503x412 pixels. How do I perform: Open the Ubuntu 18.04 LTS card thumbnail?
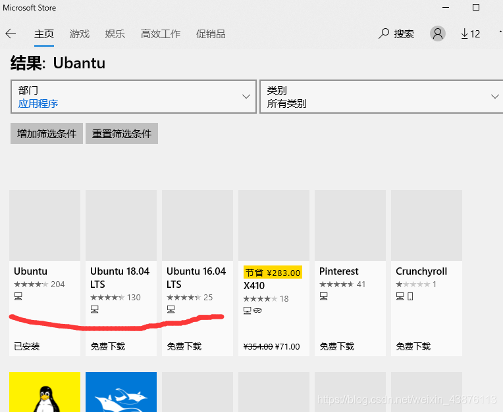[x=121, y=225]
